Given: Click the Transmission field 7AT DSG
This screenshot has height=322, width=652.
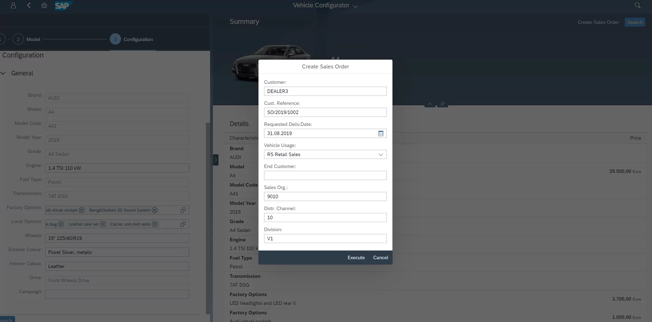Looking at the screenshot, I should tap(117, 196).
